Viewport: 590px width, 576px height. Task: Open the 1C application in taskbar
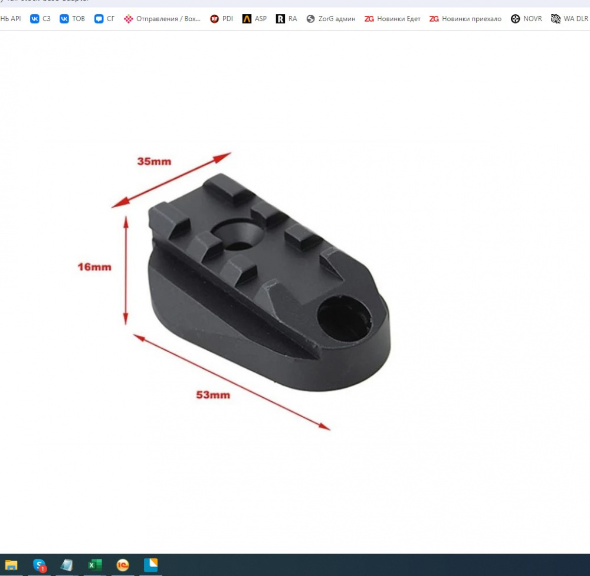[123, 565]
